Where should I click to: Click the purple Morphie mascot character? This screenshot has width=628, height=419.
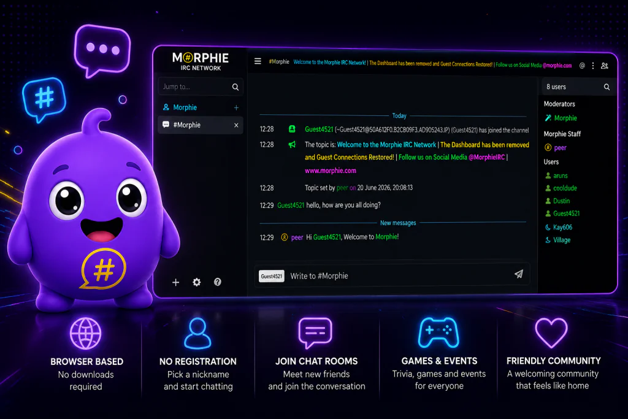(x=93, y=210)
